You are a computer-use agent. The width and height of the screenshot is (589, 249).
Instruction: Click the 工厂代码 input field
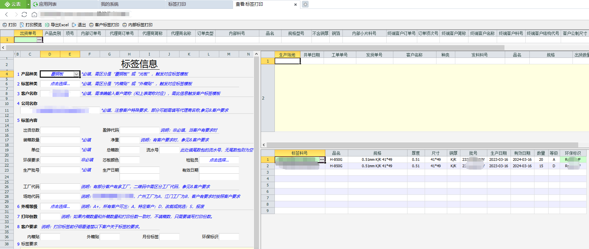[60, 187]
